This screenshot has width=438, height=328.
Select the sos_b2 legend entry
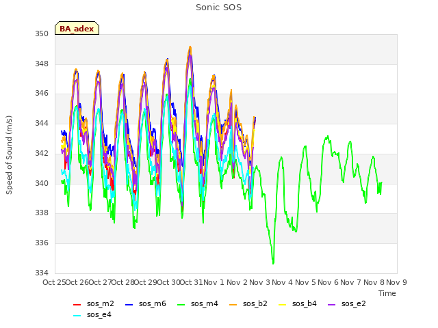[x=248, y=303]
